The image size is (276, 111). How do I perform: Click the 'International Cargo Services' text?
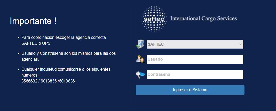pos(204,18)
